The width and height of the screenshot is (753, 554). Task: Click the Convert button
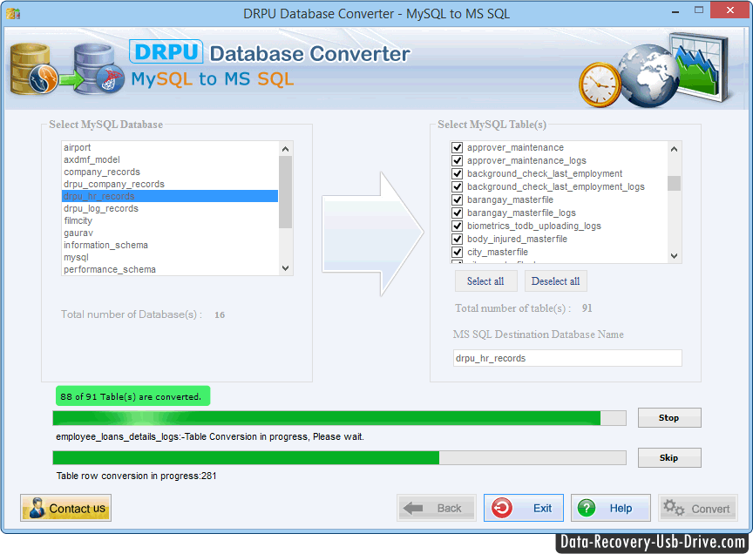pos(698,508)
